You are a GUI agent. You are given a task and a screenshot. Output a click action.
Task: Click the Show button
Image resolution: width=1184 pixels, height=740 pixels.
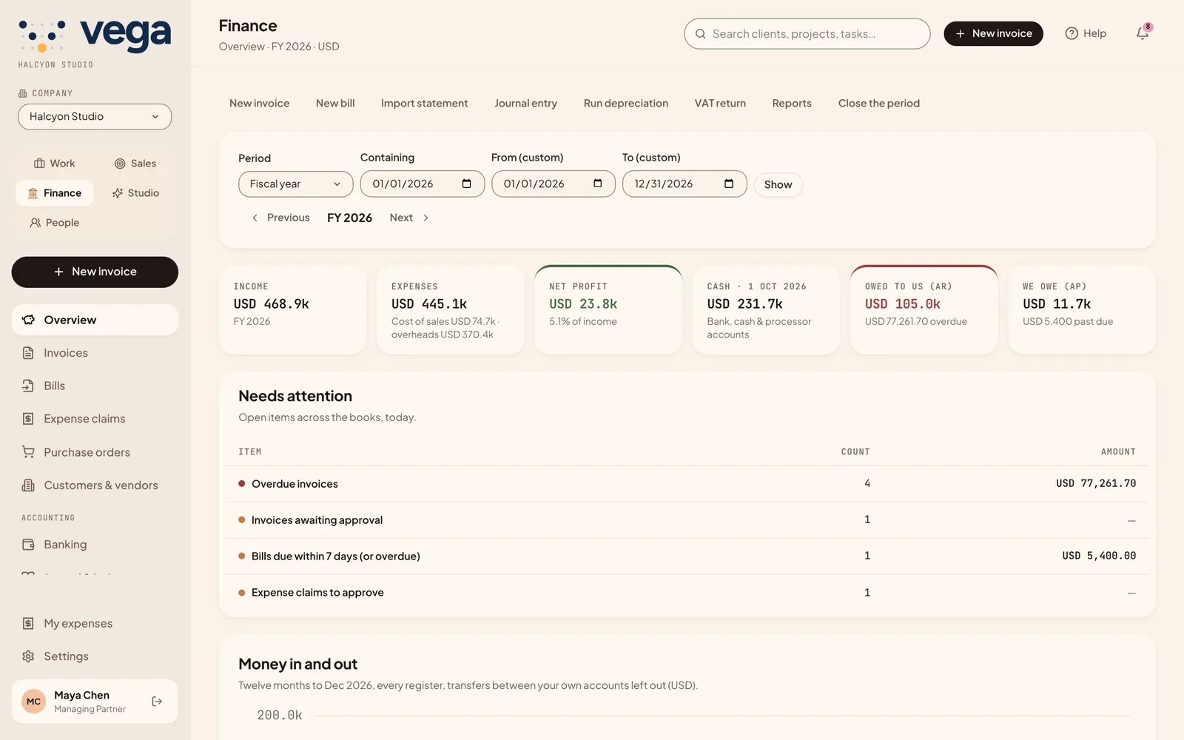click(778, 184)
